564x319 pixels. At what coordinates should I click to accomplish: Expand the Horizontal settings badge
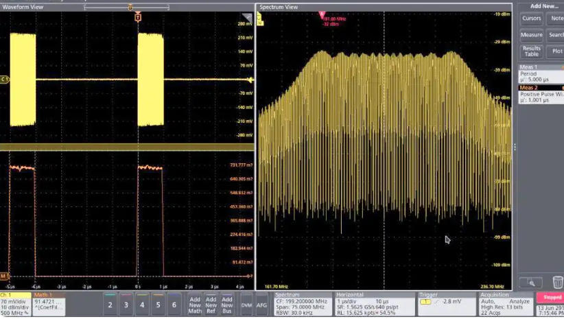374,304
